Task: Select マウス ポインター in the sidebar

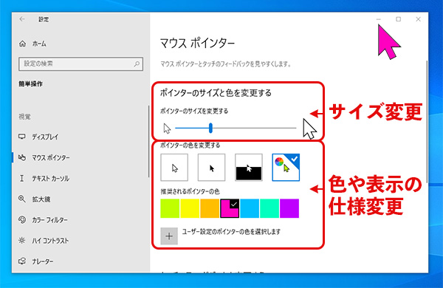Action: point(50,157)
